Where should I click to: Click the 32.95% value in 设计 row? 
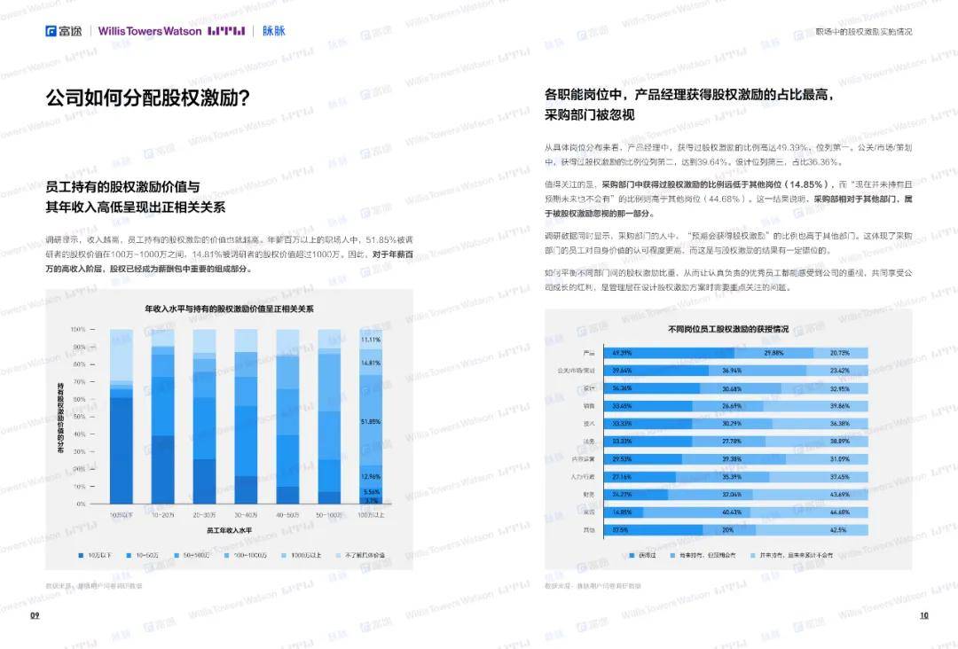pos(840,388)
